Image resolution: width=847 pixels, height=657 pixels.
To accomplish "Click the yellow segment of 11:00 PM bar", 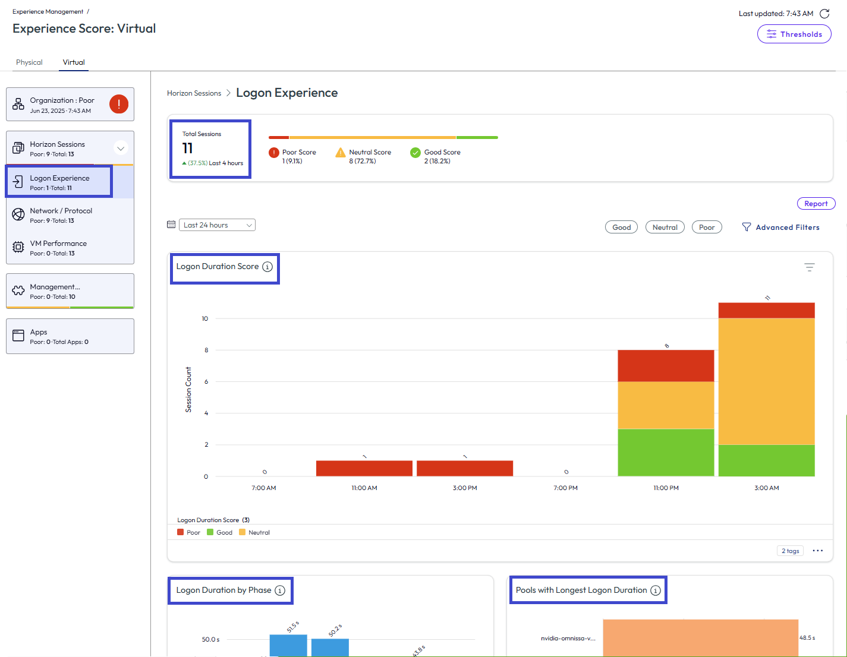I will (x=666, y=405).
